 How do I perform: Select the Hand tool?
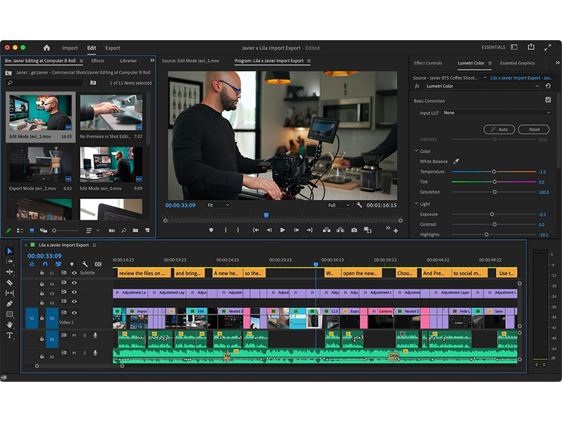tap(10, 325)
